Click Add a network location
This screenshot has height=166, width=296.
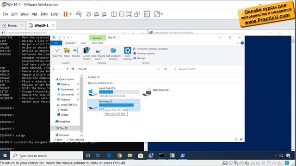coord(113,53)
